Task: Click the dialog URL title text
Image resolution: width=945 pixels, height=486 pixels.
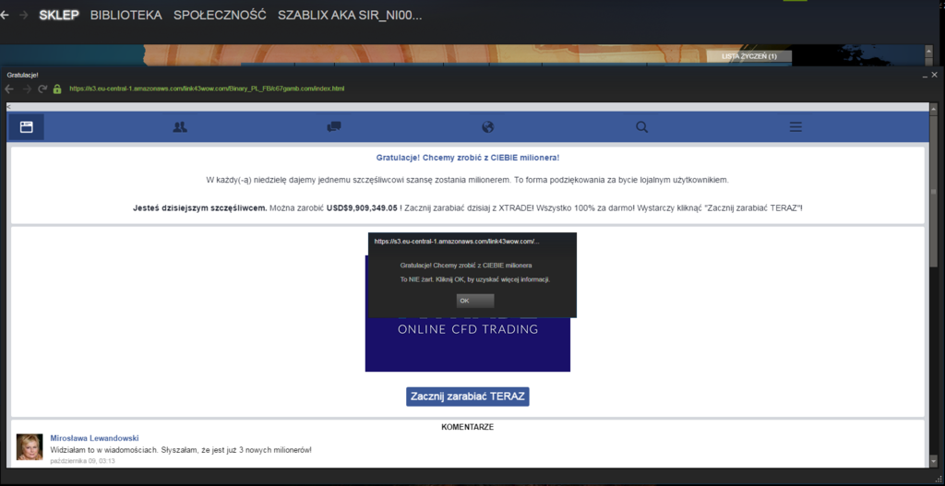Action: pyautogui.click(x=457, y=241)
